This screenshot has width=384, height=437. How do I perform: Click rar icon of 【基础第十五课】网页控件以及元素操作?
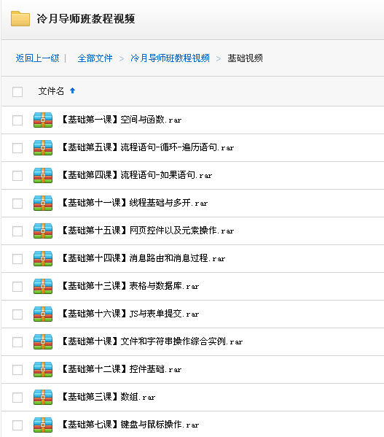43,231
